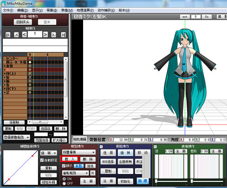Go to previous keyframe (.<) button
Image resolution: width=227 pixels, height=188 pixels.
(x=16, y=34)
